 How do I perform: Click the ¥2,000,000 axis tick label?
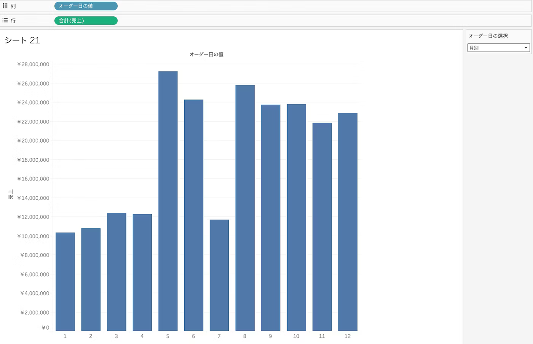34,312
